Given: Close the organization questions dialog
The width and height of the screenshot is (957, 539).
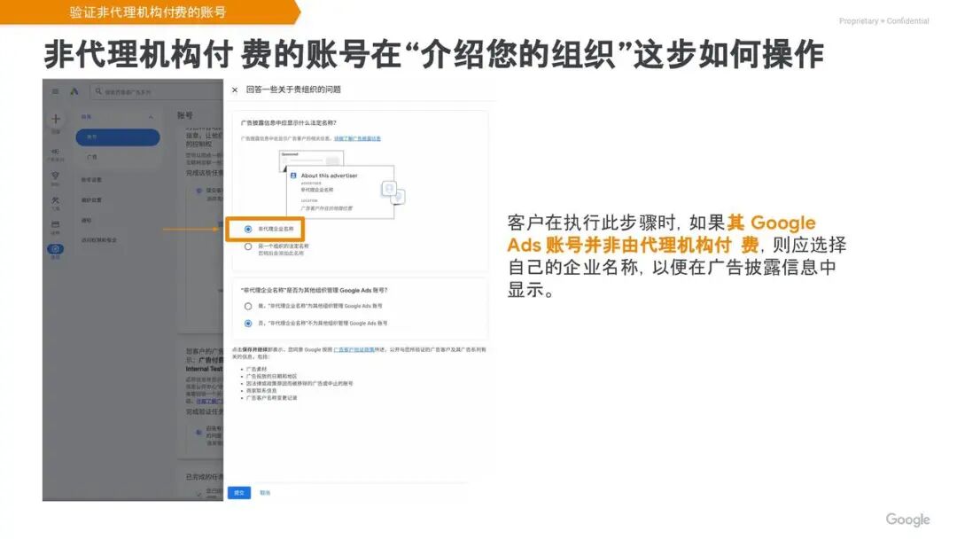Looking at the screenshot, I should (x=235, y=90).
